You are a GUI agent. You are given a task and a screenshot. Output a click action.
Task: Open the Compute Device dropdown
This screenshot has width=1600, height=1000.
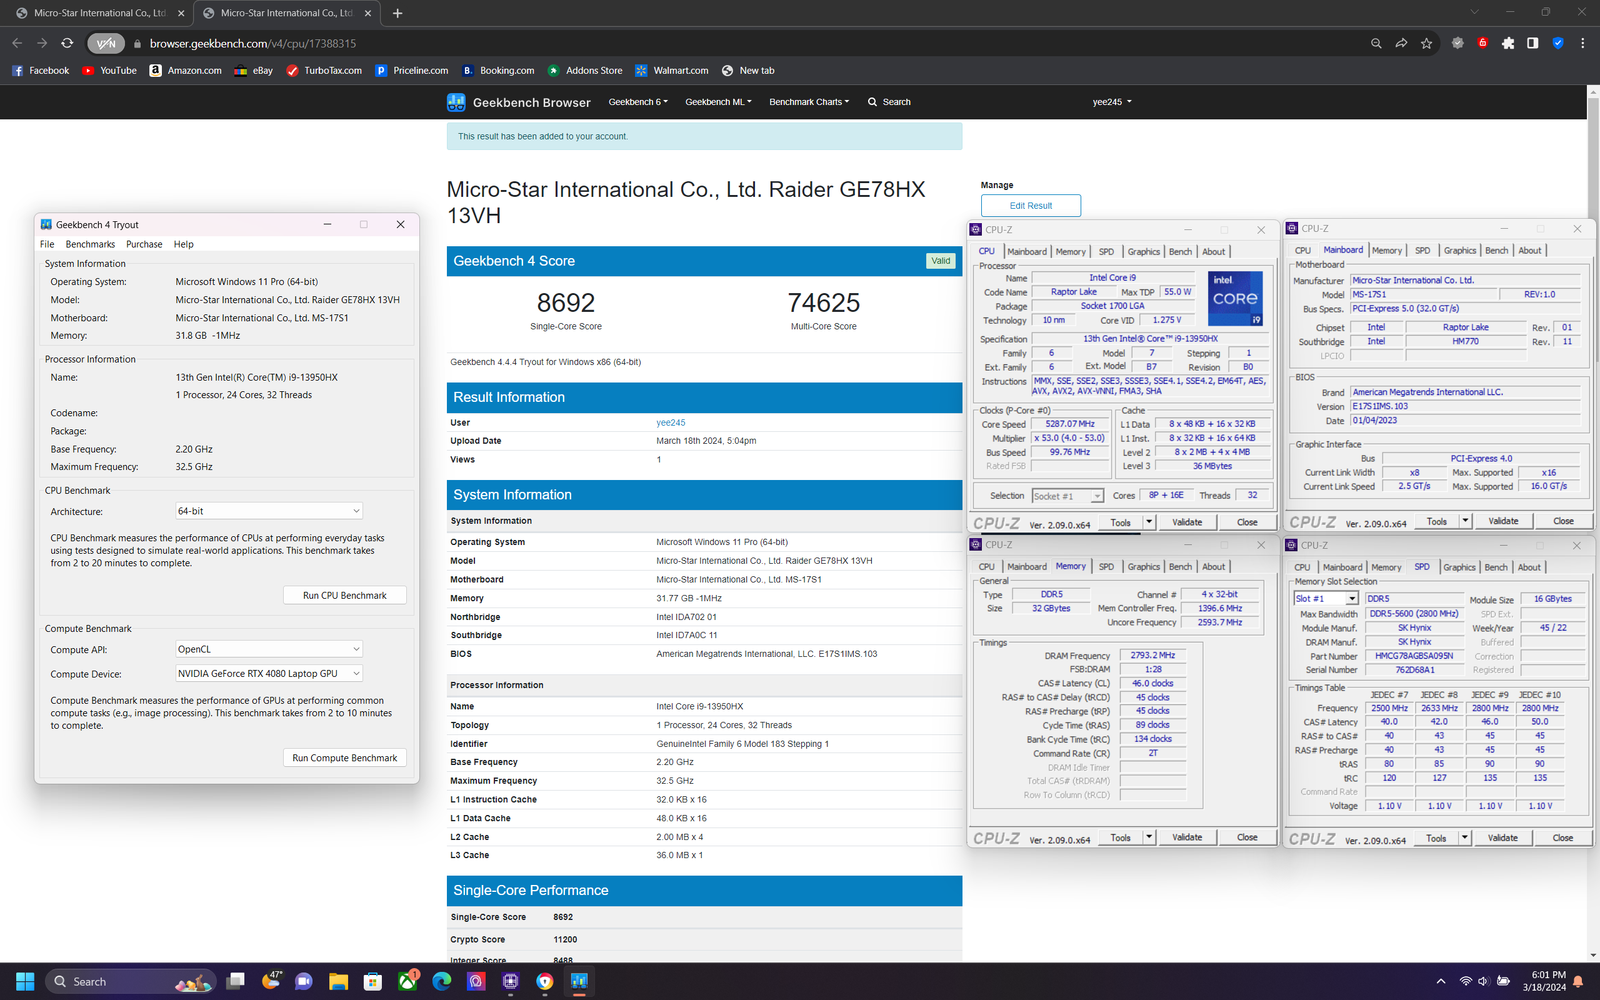pyautogui.click(x=269, y=673)
